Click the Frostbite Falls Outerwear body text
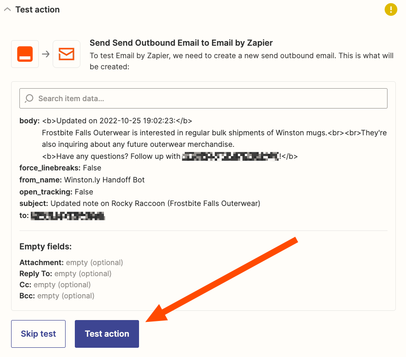 [x=214, y=139]
